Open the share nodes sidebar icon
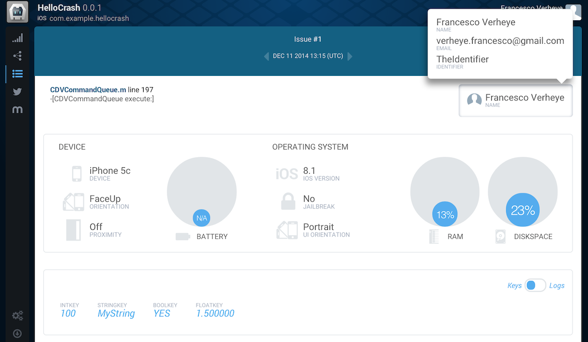Viewport: 588px width, 342px height. [17, 56]
